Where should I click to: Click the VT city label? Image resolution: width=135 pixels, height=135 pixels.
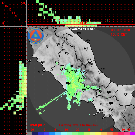[x=61, y=69]
